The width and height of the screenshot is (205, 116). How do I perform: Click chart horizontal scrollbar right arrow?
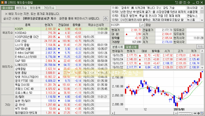176,113
